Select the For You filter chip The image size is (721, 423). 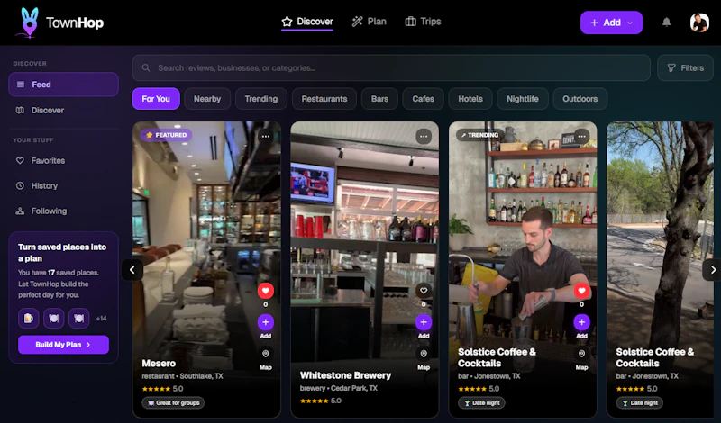tap(156, 99)
